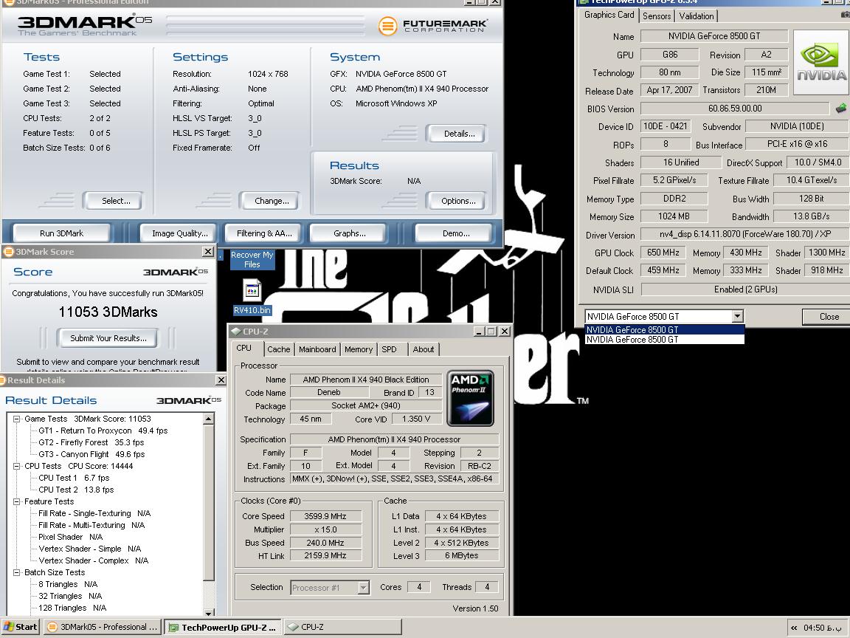The height and width of the screenshot is (638, 850).
Task: Switch to the Cache tab in CPU-Z
Action: pyautogui.click(x=279, y=349)
